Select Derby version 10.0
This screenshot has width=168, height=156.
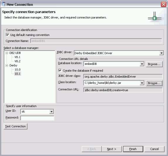(x=17, y=70)
